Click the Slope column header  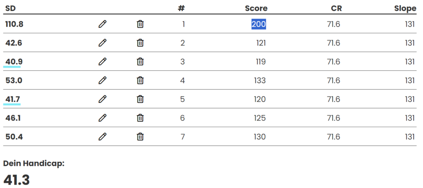[x=405, y=9]
